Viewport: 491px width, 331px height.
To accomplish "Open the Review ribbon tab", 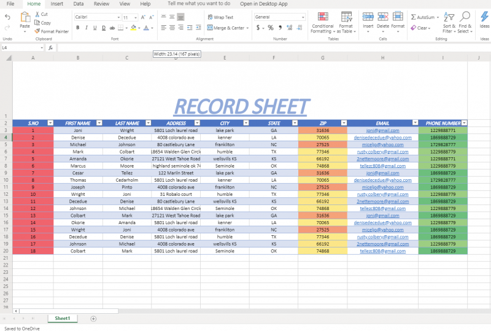I will [x=101, y=4].
